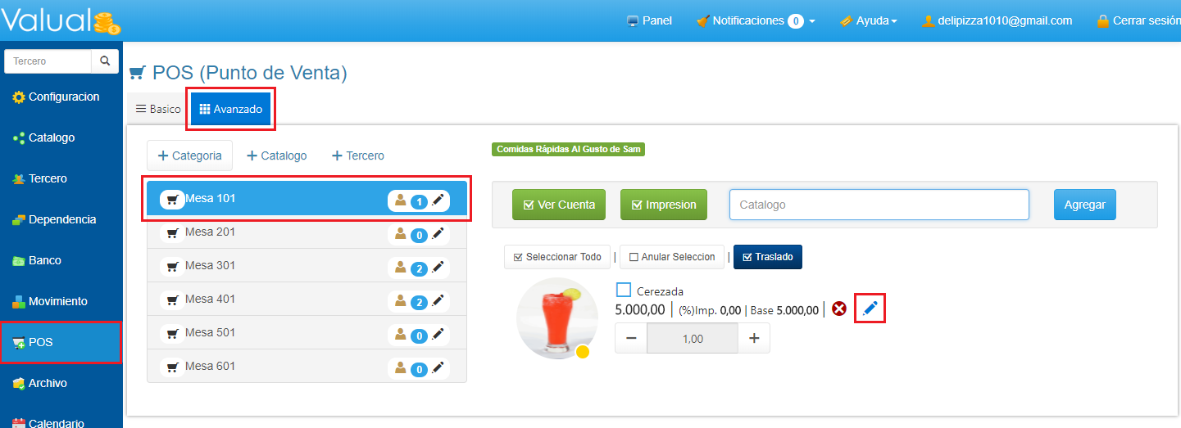Click the cart icon beside Mesa 201
The width and height of the screenshot is (1181, 428).
pos(172,233)
